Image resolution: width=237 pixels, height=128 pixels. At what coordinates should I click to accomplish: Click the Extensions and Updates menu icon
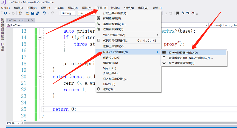pos(98,18)
